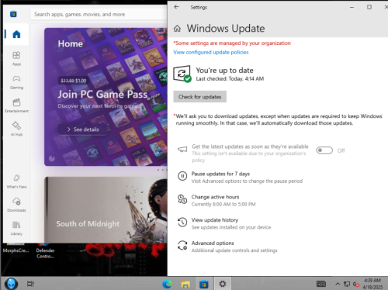Click the network tray icon
This screenshot has width=388, height=290.
coord(347,284)
